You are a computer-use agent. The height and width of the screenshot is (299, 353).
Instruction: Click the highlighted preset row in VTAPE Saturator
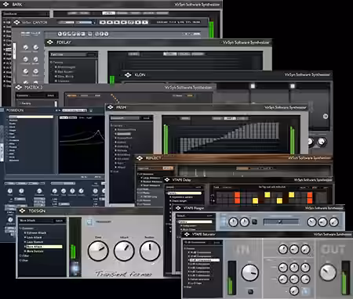click(204, 260)
